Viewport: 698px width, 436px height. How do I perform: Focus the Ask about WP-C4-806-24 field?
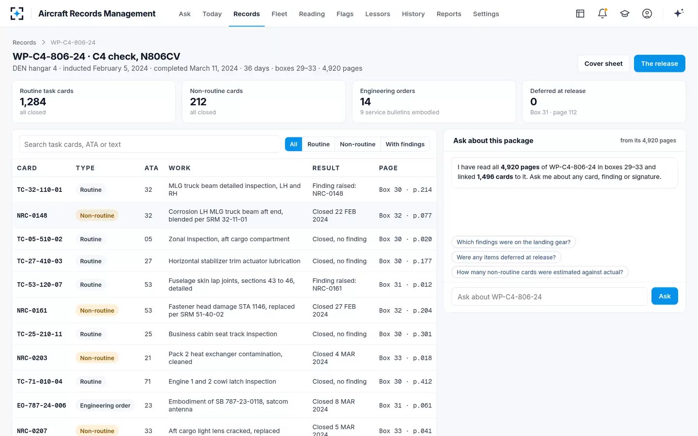(x=549, y=296)
